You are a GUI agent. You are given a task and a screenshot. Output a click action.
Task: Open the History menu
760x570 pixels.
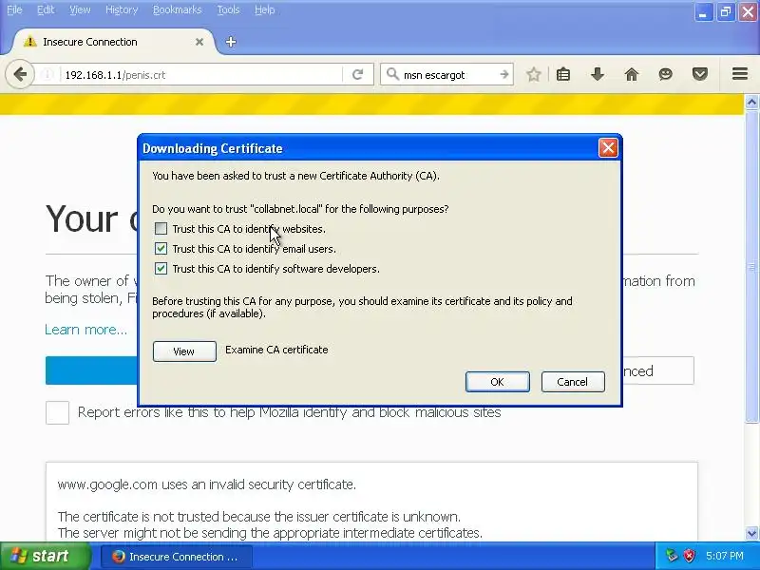122,9
